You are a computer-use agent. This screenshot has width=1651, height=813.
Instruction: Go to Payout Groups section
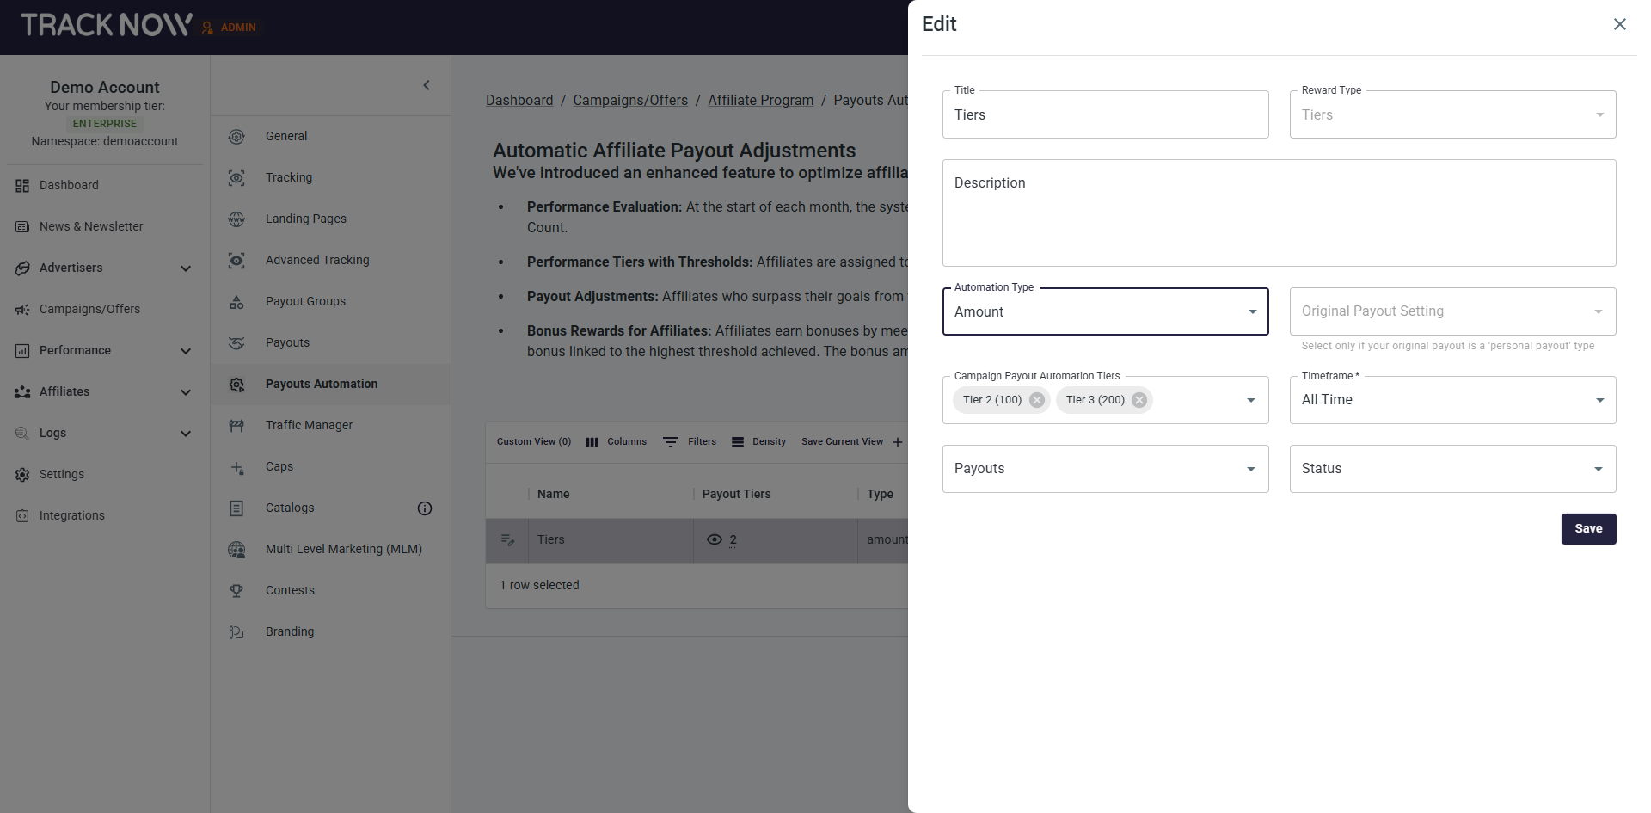point(305,301)
